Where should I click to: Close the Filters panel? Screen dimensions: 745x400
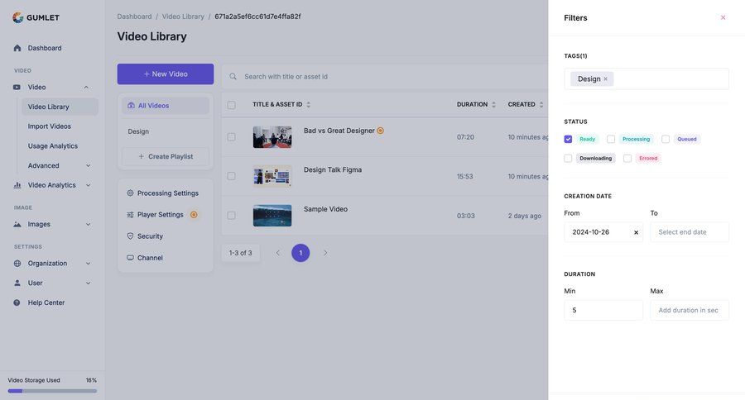723,17
